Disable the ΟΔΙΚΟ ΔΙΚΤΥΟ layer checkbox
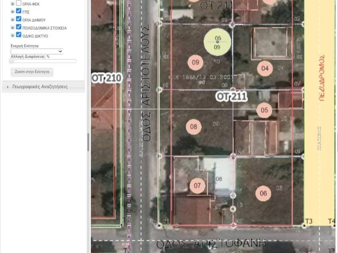The image size is (338, 253). 19,35
